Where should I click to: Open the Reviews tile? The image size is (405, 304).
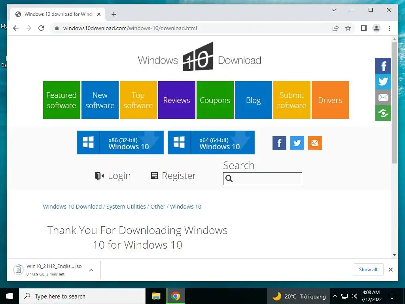tap(177, 100)
